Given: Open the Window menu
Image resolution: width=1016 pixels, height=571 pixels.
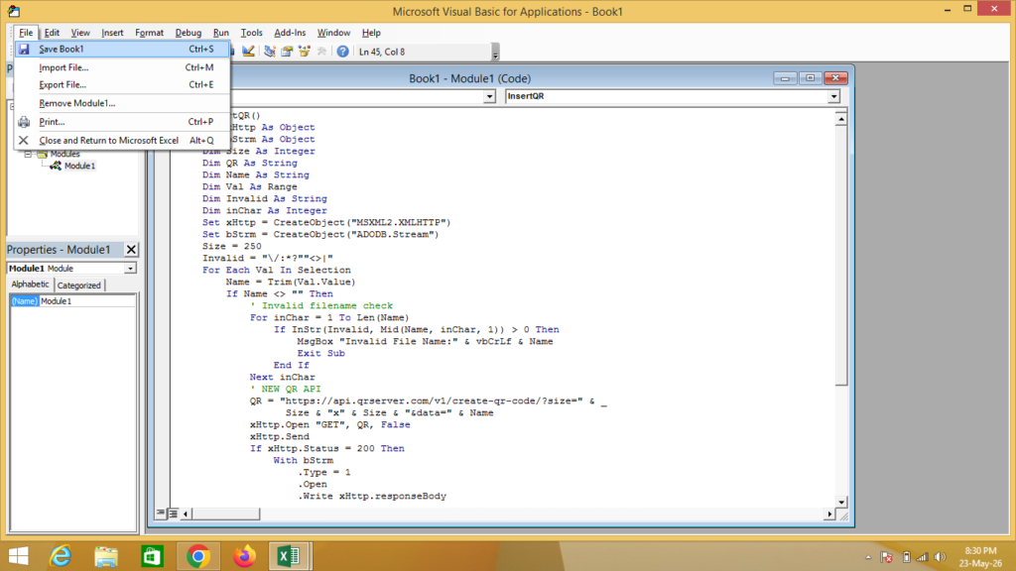Looking at the screenshot, I should point(333,33).
